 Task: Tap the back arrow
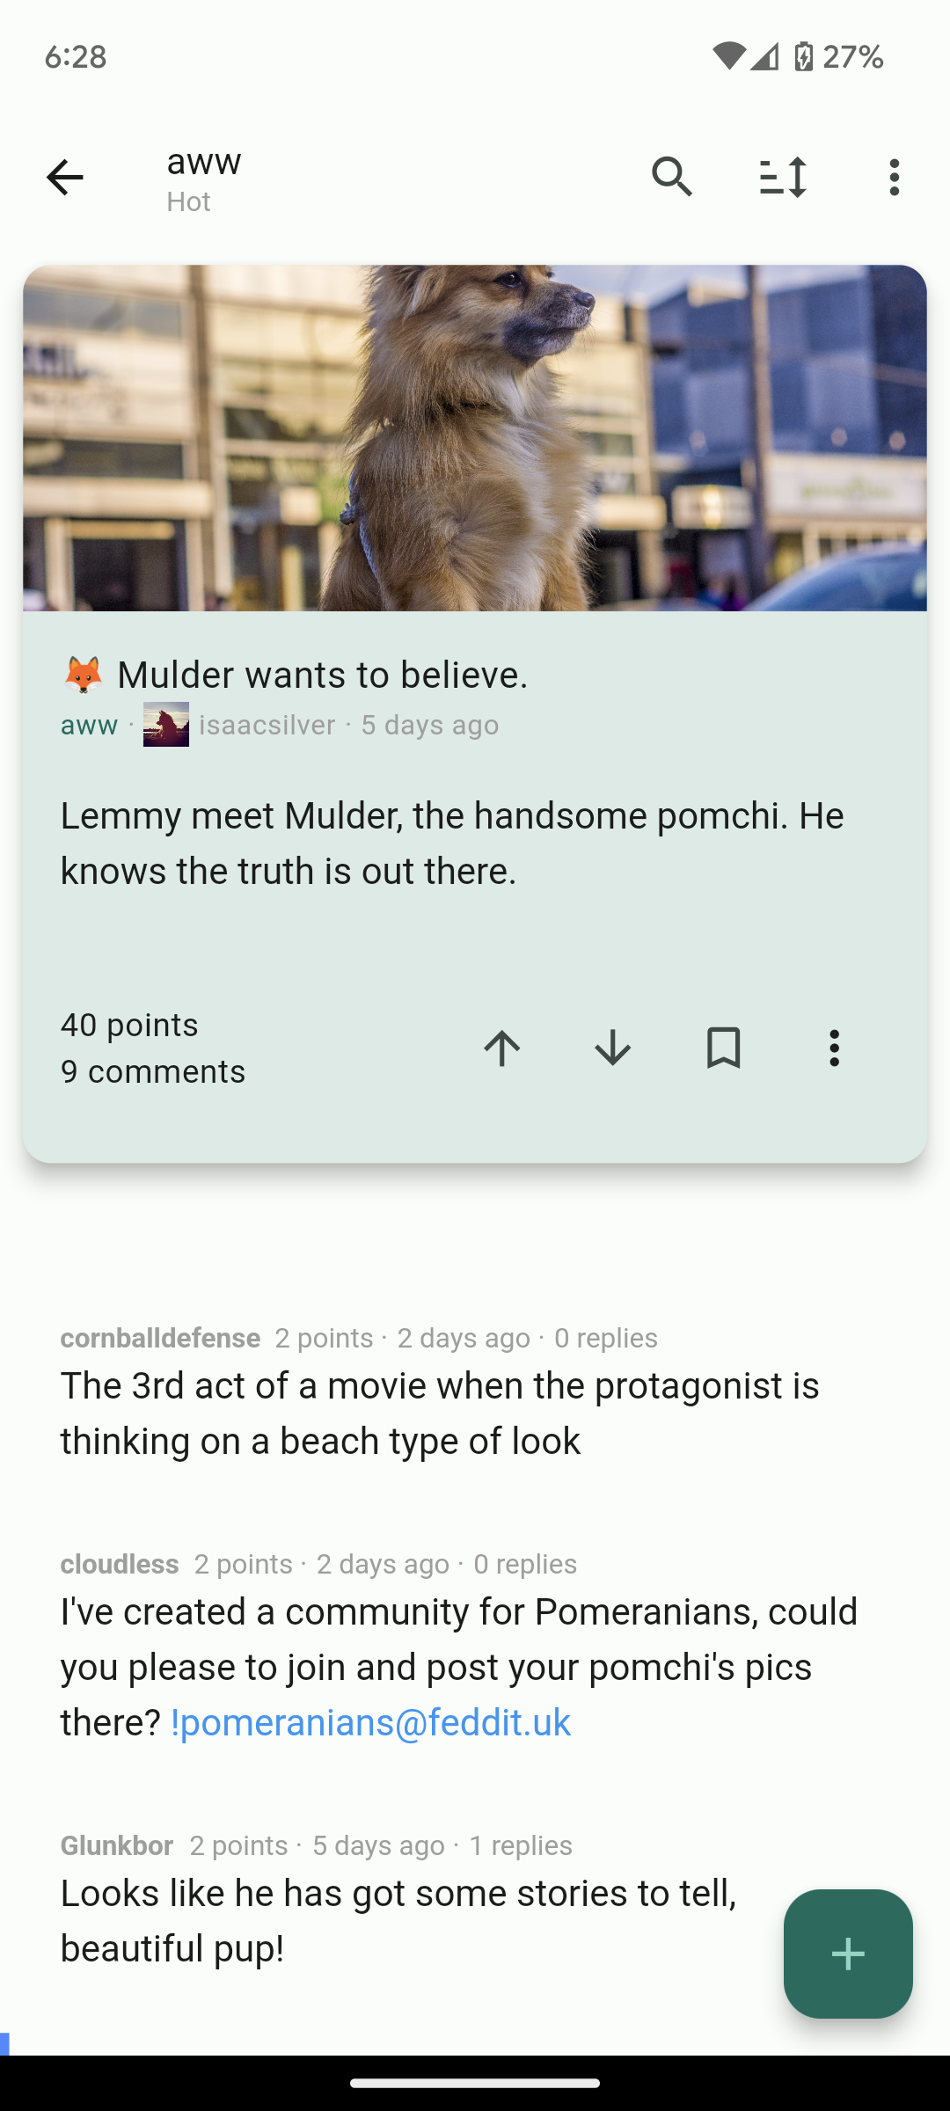[x=64, y=178]
